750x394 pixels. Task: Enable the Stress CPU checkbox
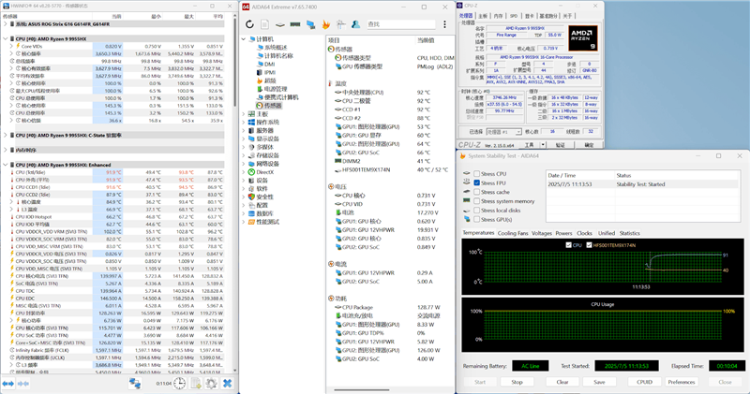coord(477,174)
